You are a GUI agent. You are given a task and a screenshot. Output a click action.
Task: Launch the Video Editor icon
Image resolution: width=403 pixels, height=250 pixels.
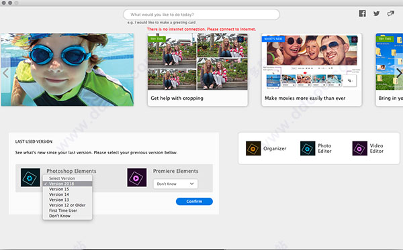coord(359,148)
